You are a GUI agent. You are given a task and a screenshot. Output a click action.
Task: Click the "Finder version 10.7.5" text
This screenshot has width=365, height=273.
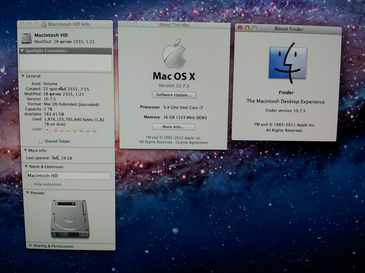[285, 111]
